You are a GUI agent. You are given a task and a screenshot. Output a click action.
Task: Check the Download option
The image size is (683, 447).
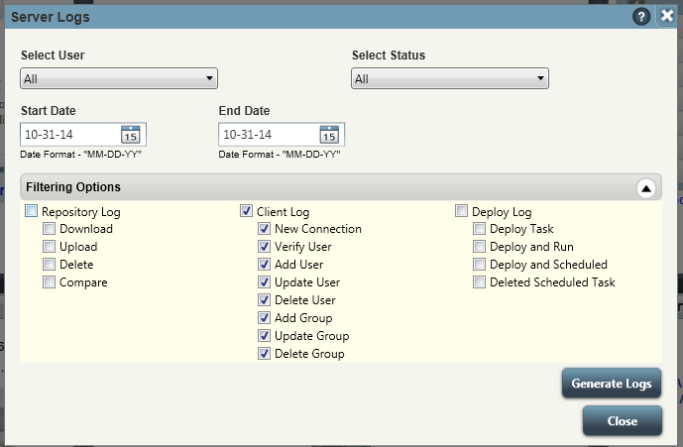[49, 228]
